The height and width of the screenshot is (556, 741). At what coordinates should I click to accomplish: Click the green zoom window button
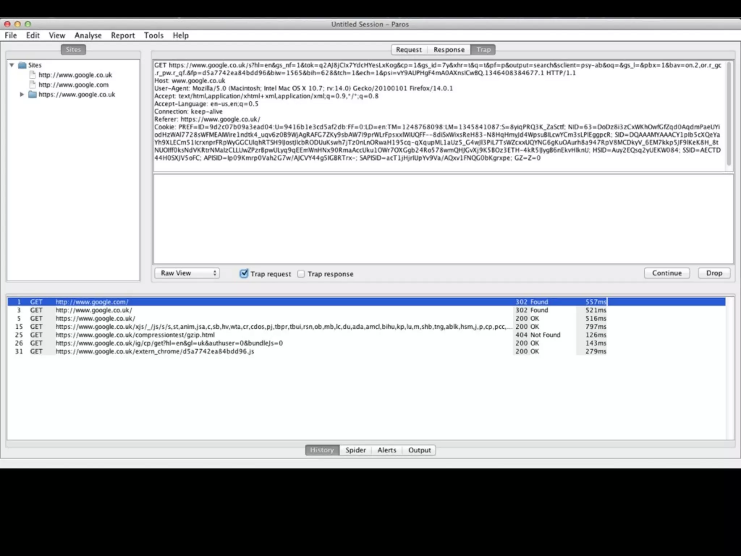(x=28, y=24)
